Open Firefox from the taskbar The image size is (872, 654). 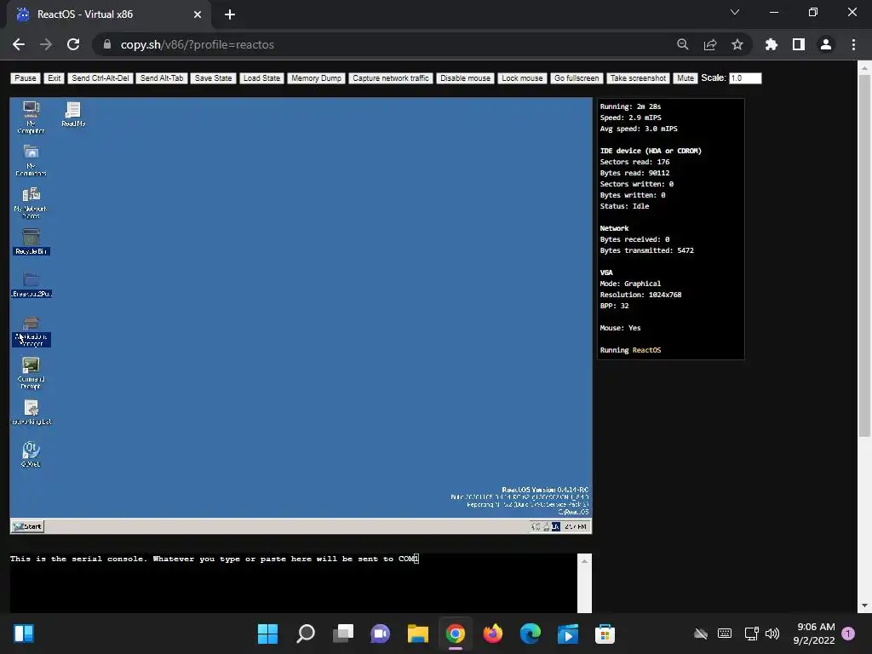493,634
